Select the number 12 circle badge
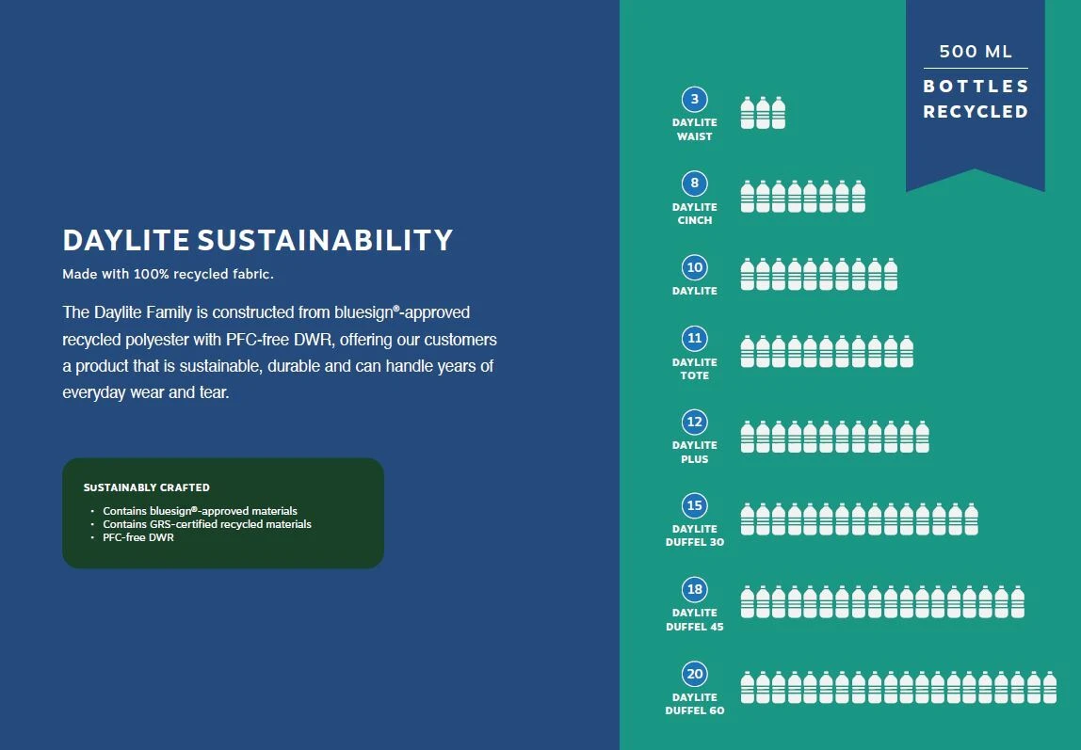The image size is (1081, 750). click(695, 423)
